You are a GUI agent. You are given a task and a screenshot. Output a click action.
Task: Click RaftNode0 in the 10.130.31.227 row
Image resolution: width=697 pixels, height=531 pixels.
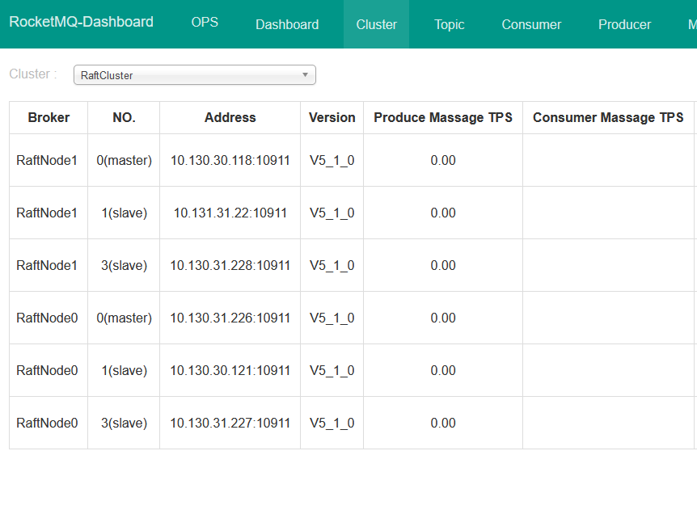47,423
